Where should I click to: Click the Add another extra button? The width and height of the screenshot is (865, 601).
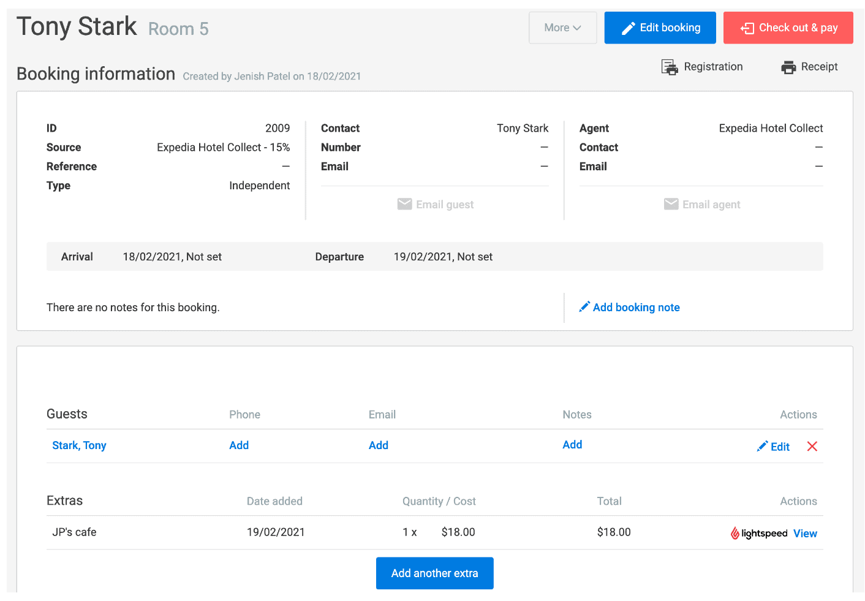tap(434, 573)
